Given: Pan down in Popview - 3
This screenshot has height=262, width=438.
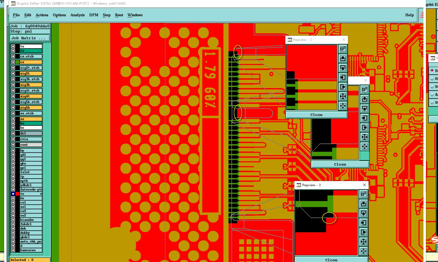Looking at the screenshot, I should (x=363, y=213).
